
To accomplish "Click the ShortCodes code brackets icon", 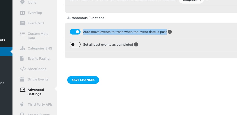I will (x=23, y=69).
